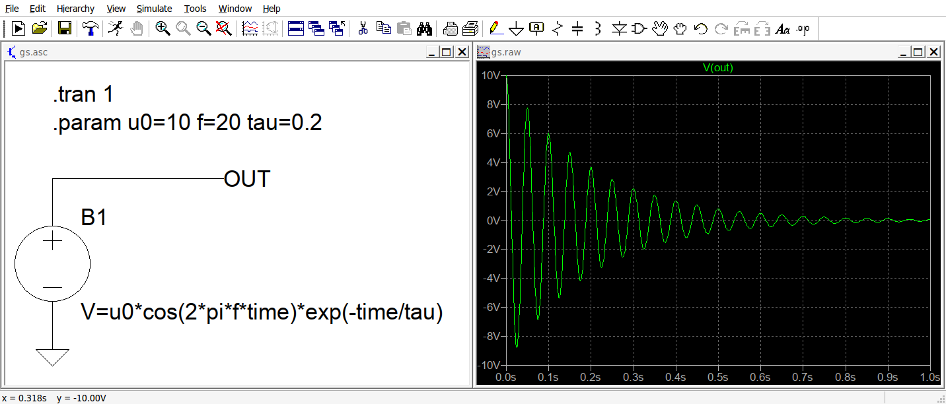
Task: Click the Cut scissors icon
Action: pyautogui.click(x=363, y=28)
